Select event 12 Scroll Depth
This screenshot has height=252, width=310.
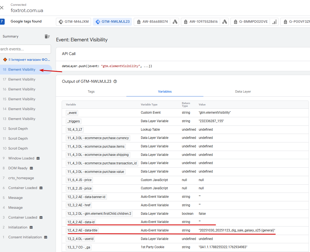(x=18, y=129)
